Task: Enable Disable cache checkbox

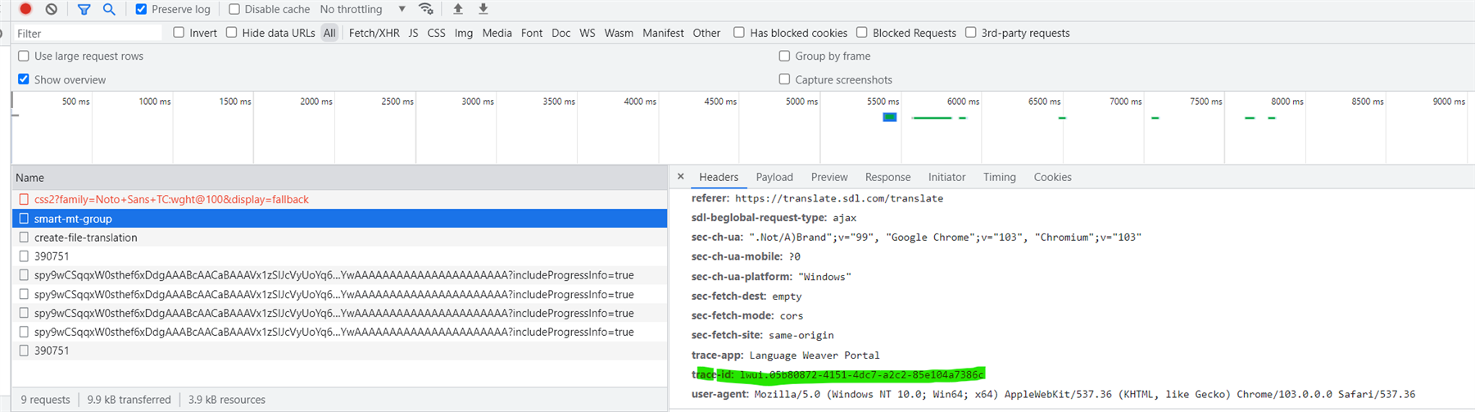Action: tap(234, 9)
